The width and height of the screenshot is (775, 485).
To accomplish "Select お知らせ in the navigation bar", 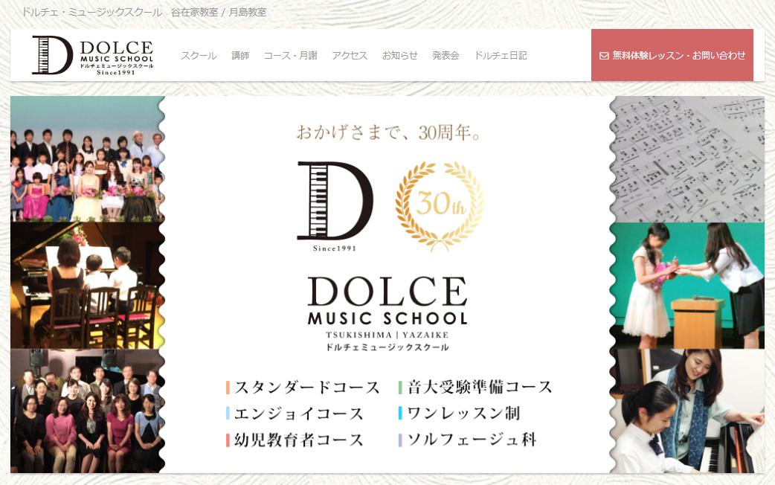I will pyautogui.click(x=400, y=55).
